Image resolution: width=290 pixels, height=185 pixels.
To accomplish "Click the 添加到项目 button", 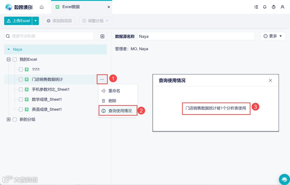I will (x=59, y=21).
